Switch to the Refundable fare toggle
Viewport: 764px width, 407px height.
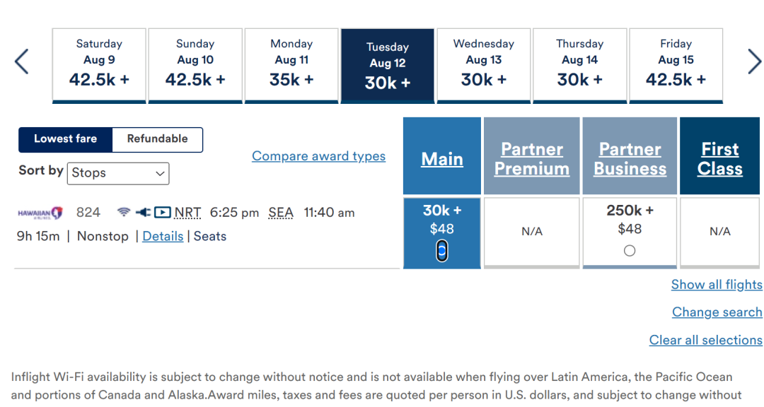(157, 139)
